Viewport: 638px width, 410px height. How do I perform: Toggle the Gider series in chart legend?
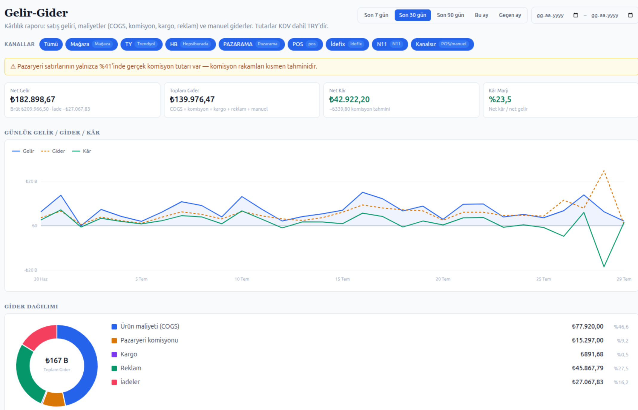point(53,151)
